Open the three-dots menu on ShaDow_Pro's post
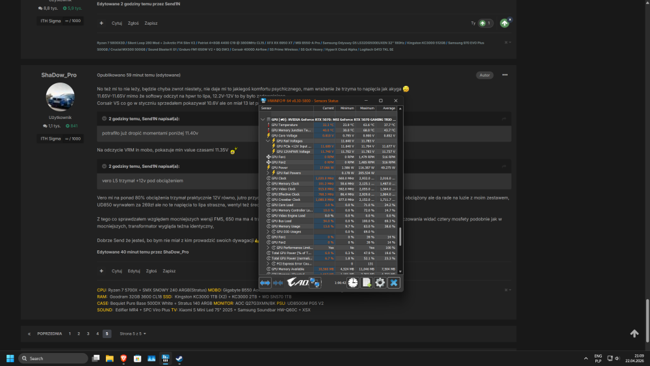The image size is (650, 366). click(x=505, y=75)
